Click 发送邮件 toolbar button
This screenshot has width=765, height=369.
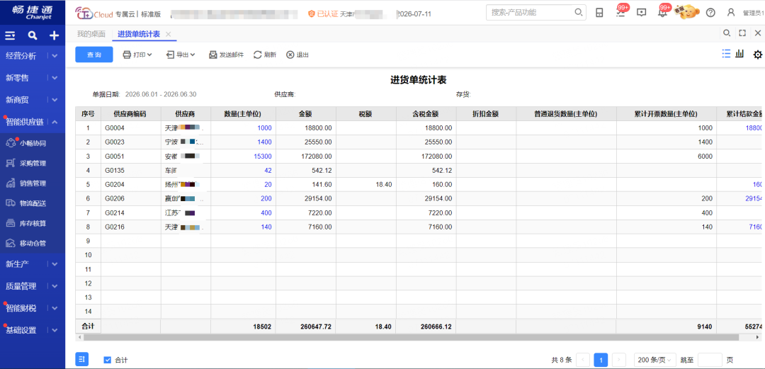227,55
